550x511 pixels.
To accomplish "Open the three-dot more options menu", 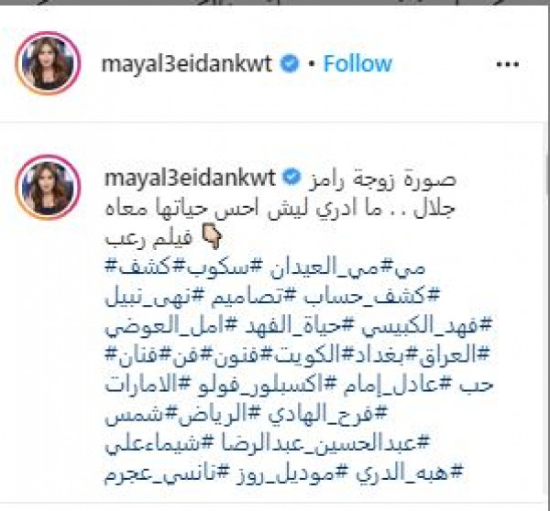I will tap(507, 64).
